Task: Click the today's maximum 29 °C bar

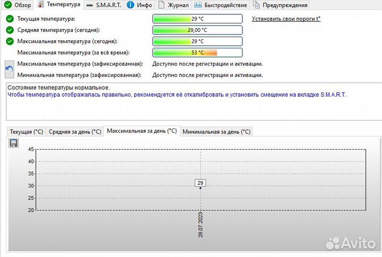Action: (197, 41)
